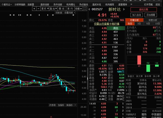Open 高管增持 menu
The image size is (163, 118).
click(123, 5)
